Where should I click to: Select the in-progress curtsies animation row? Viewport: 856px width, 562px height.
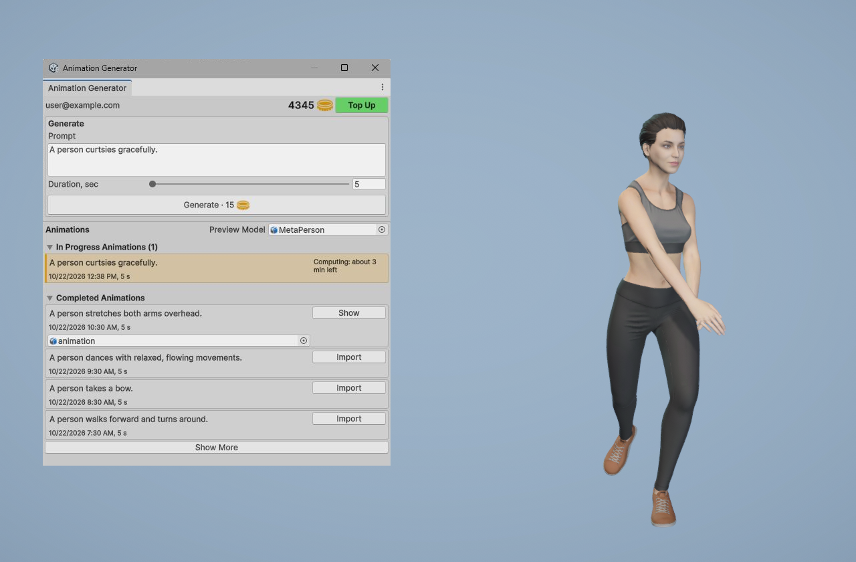(x=217, y=268)
